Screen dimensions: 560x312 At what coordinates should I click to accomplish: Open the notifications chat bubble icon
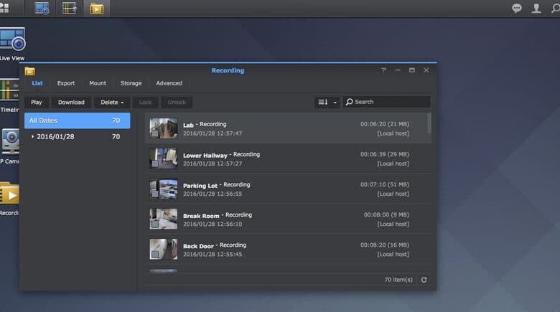516,8
